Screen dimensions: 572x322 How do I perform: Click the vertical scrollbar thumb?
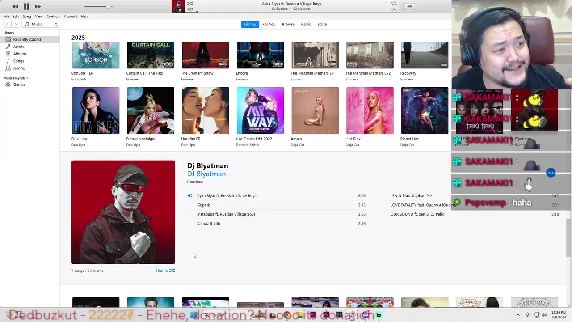(x=569, y=237)
